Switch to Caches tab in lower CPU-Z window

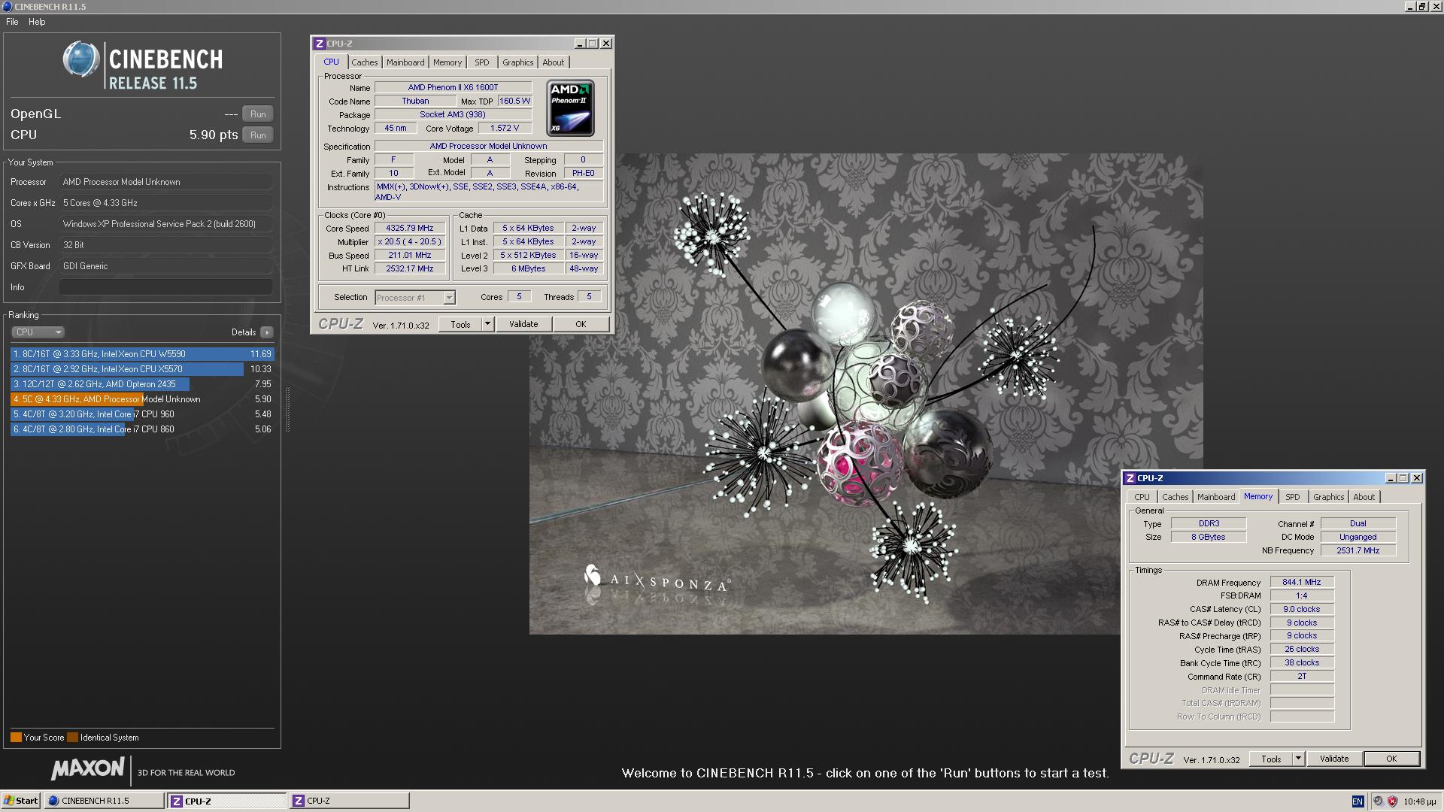pos(1176,497)
